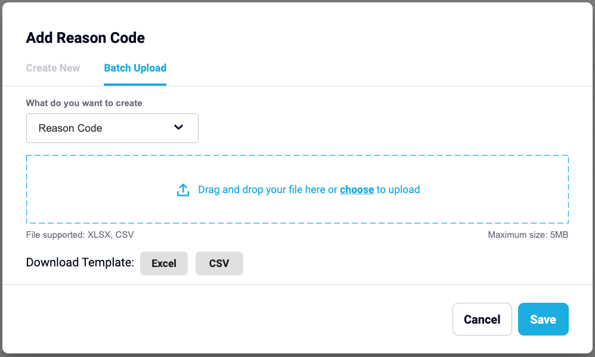Open the Reason Code combo box

pos(112,128)
